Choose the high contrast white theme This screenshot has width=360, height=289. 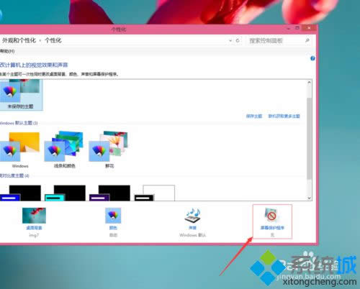pos(154,193)
